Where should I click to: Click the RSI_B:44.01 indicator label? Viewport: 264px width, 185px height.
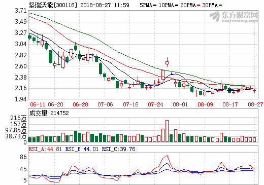click(82, 149)
